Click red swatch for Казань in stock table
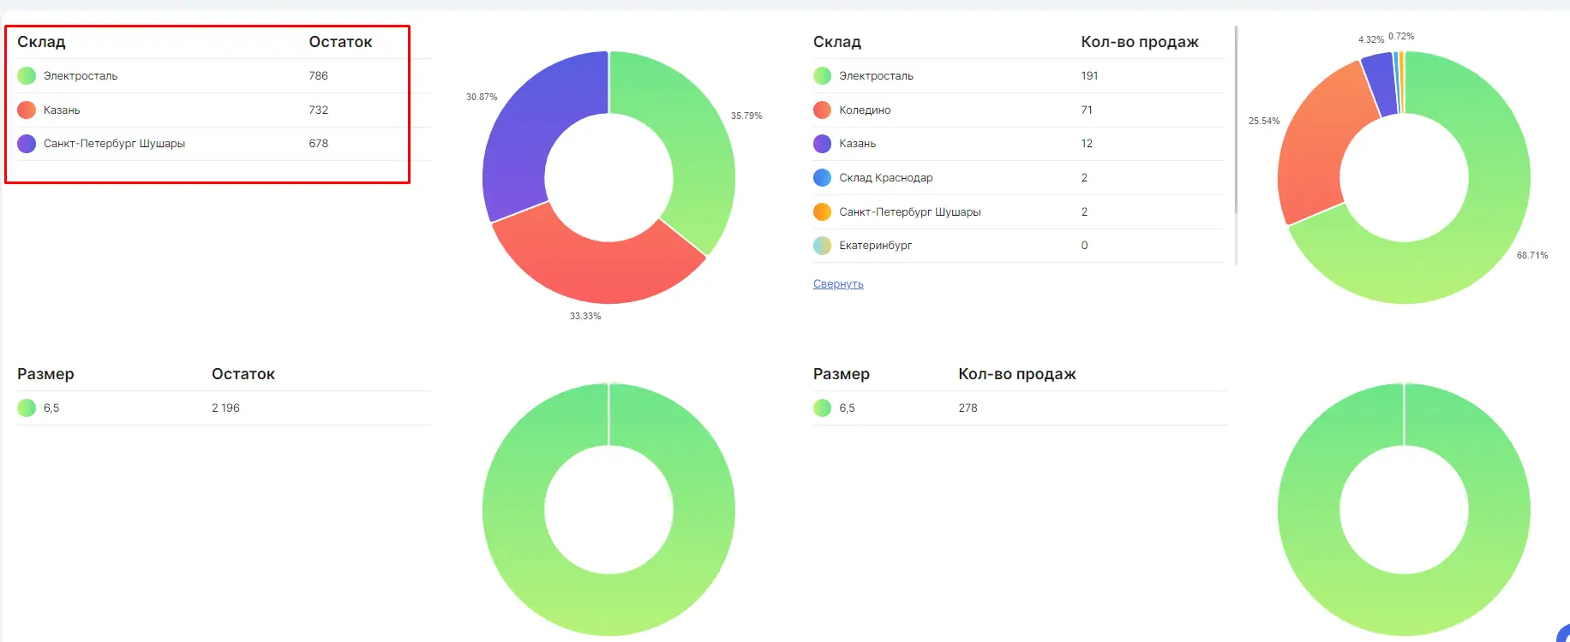1570x642 pixels. pos(27,110)
